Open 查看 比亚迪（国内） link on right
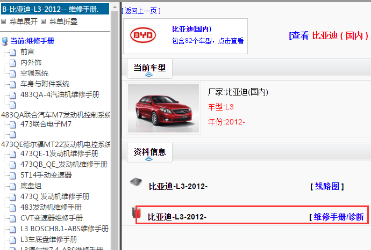The height and width of the screenshot is (250, 371). tap(330, 35)
